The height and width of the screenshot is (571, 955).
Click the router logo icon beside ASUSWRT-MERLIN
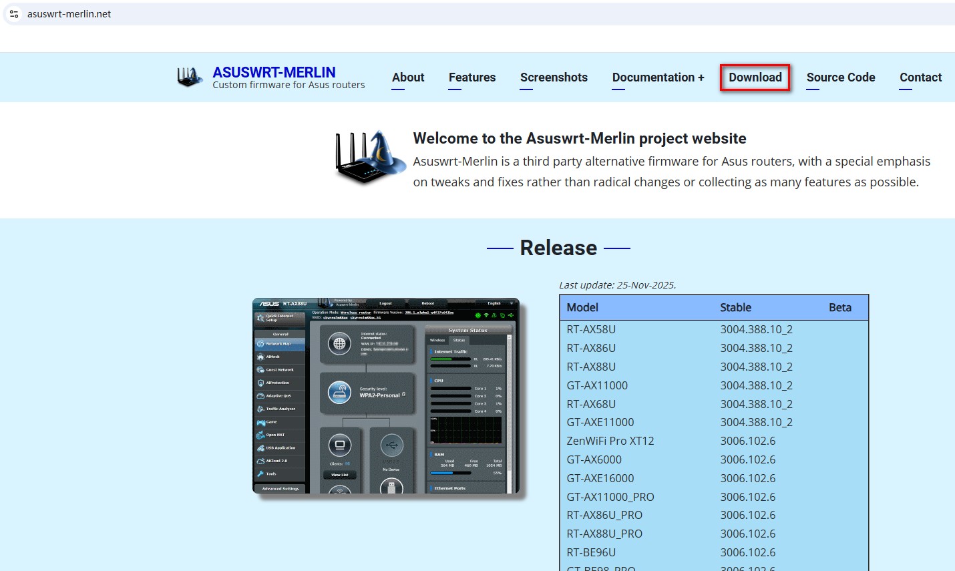(190, 77)
